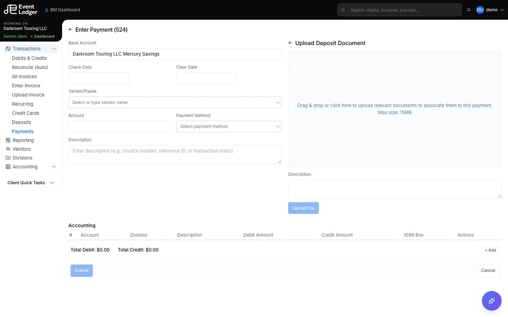Viewport: 508px width, 317px height.
Task: Go back using arrow beside Enter Payment
Action: coord(70,30)
